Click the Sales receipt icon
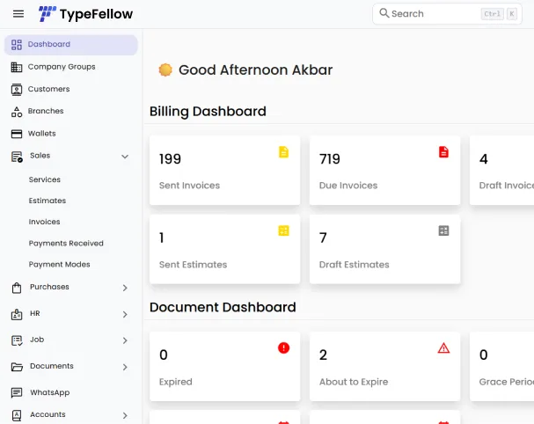This screenshot has width=534, height=424. coord(17,157)
